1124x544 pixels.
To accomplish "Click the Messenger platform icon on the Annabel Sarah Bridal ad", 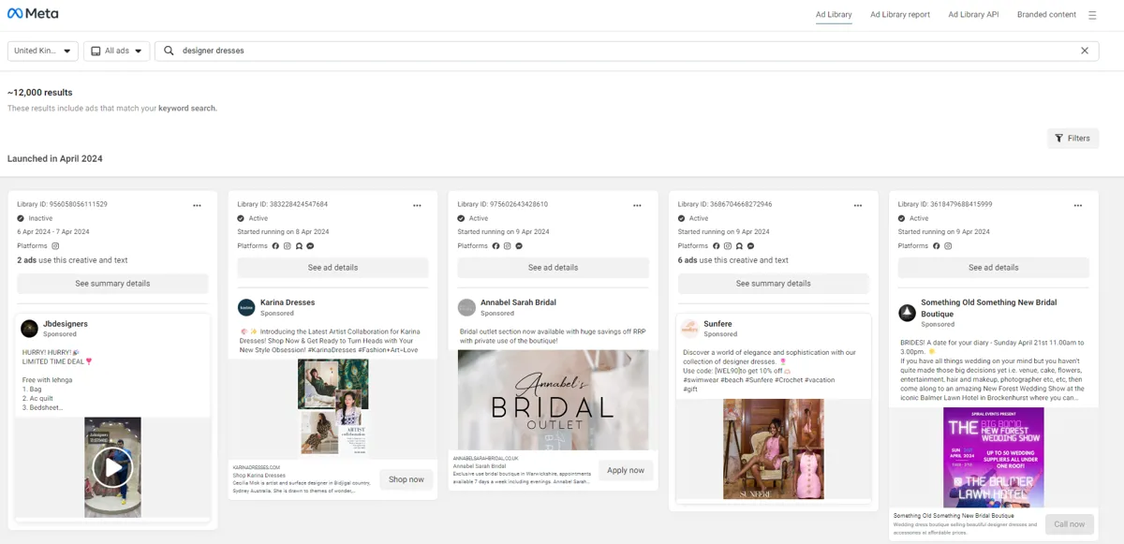I will click(519, 246).
